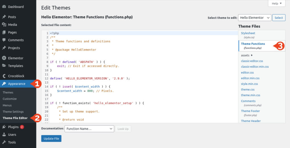Open style.min.css theme file
Viewport: 290px width, 148px height.
[249, 84]
